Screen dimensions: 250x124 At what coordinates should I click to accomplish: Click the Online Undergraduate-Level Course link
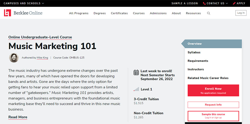(40, 37)
